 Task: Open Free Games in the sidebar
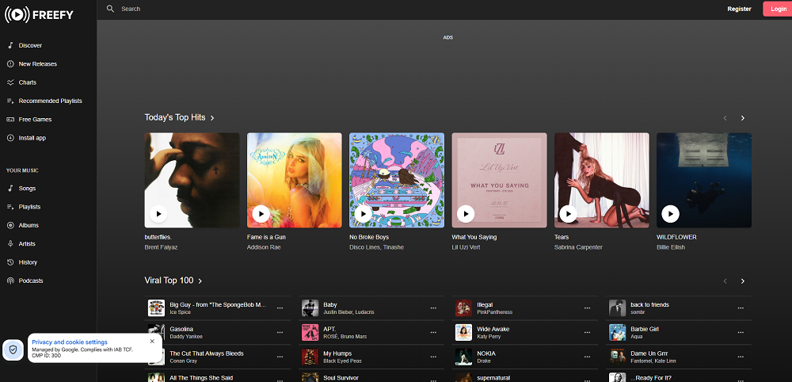tap(35, 119)
